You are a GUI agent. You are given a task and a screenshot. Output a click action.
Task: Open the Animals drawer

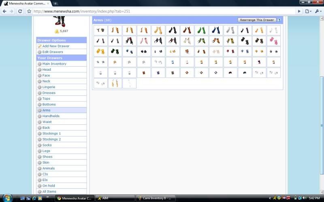pyautogui.click(x=48, y=168)
